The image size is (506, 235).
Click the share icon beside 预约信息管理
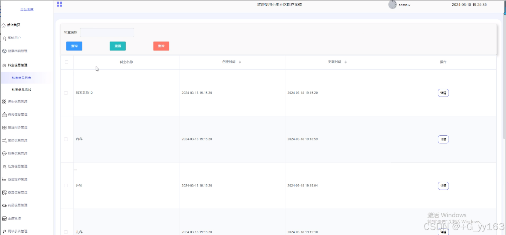[x=4, y=141]
